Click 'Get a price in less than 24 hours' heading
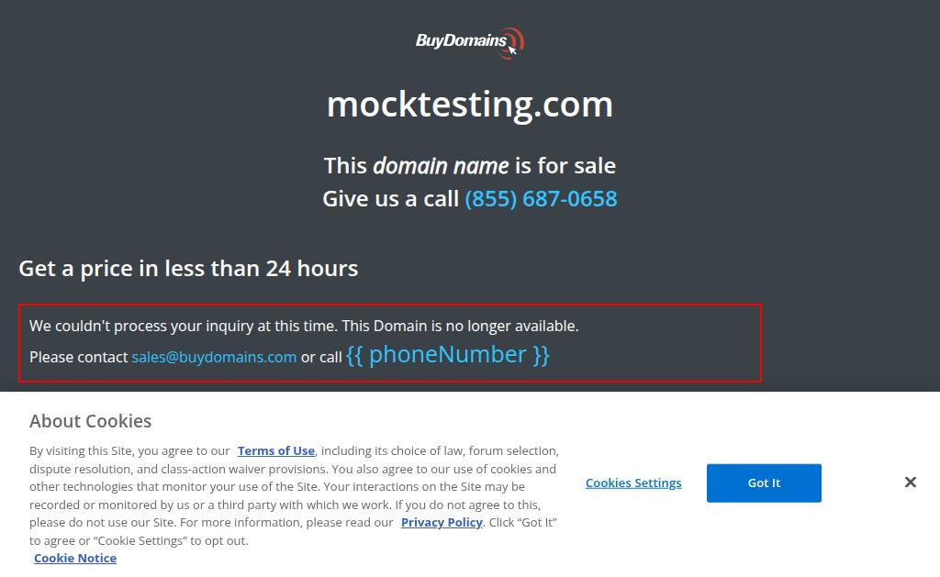 pyautogui.click(x=188, y=269)
